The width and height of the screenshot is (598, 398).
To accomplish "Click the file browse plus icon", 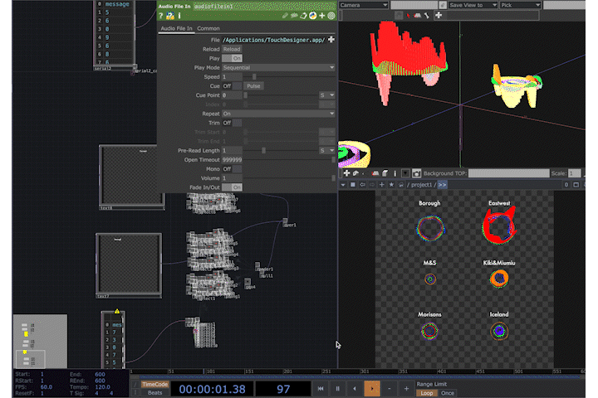I will tap(331, 40).
